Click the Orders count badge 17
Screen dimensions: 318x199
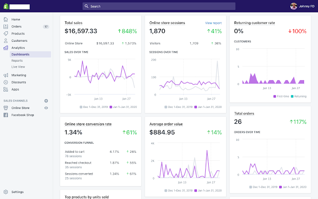click(46, 26)
